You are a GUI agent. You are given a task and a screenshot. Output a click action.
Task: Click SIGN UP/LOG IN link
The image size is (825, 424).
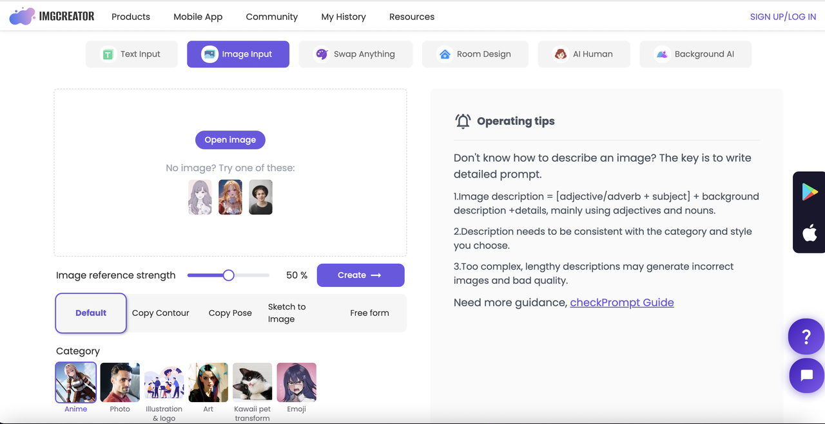[x=783, y=17]
